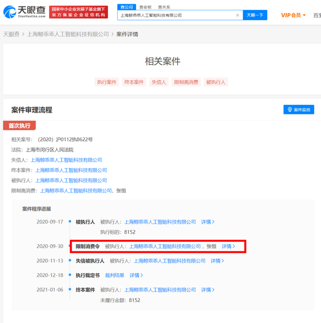Open the 裁判结果 link

tap(114, 275)
